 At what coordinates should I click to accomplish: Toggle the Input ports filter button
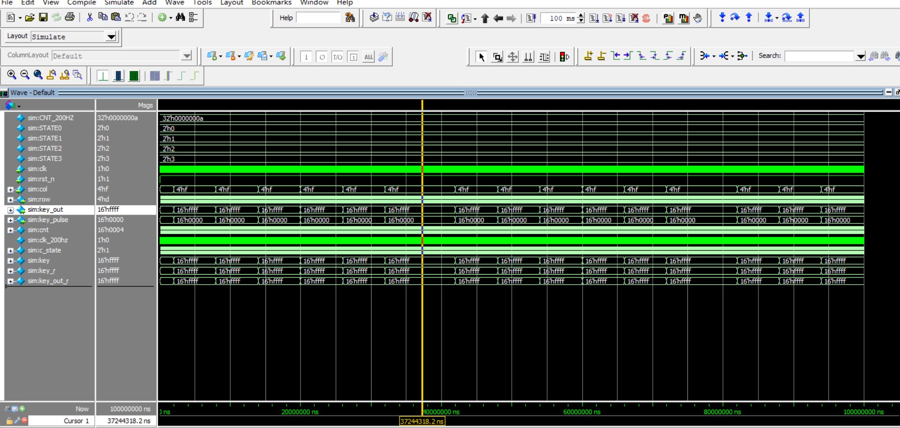coord(306,57)
